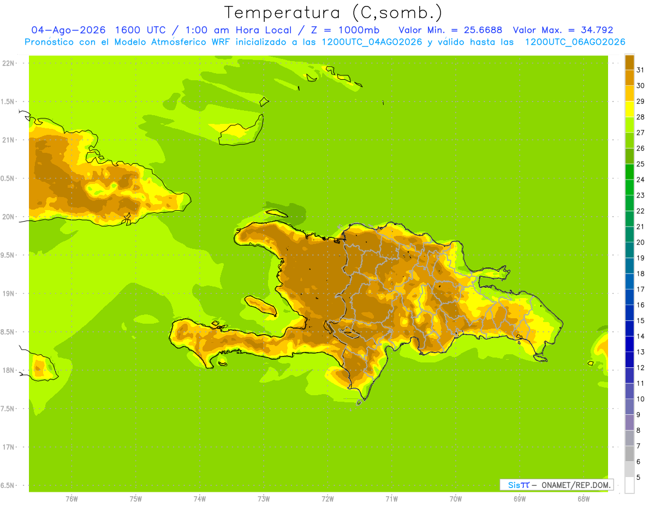The height and width of the screenshot is (506, 655).
Task: Click the "1600 UTC" time text
Action: pyautogui.click(x=143, y=30)
